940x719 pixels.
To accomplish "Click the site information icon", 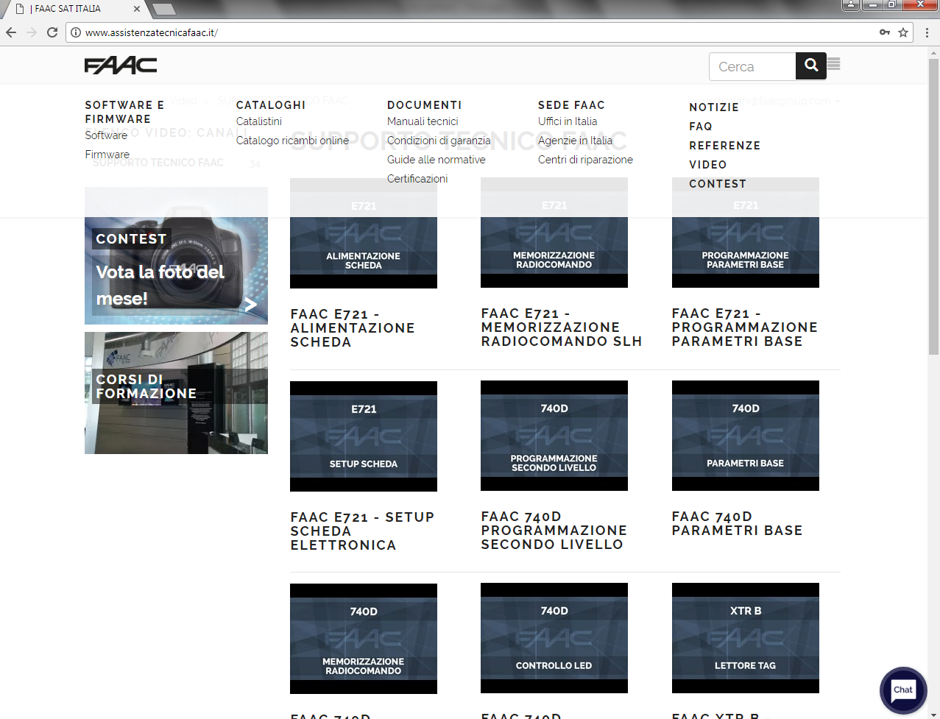I will tap(75, 32).
